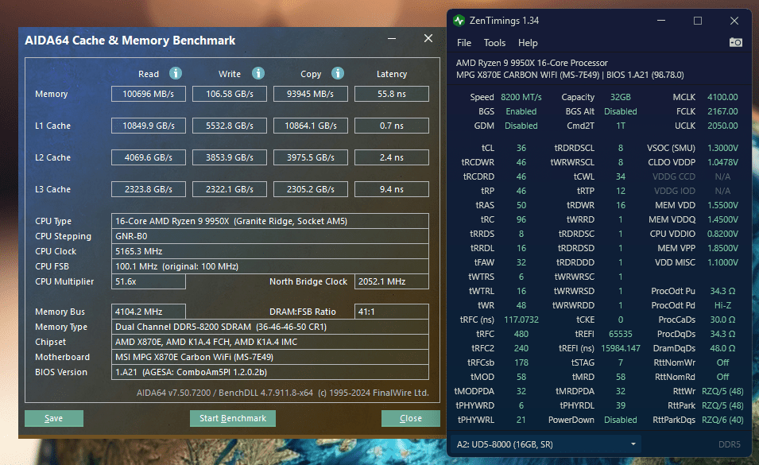Click the ProcOdt Pd value Hi-Z
Screen dimensions: 759x465
coord(722,305)
